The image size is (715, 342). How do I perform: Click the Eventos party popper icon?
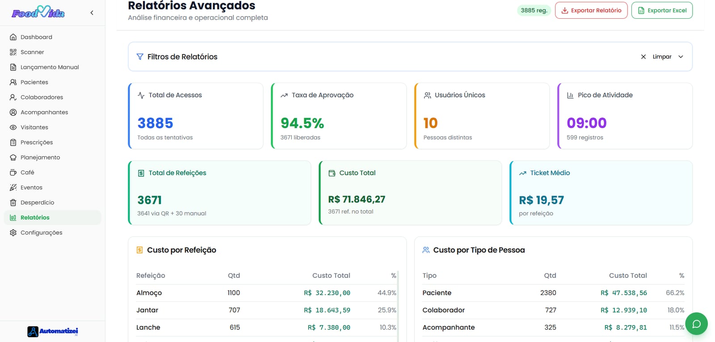(x=13, y=188)
